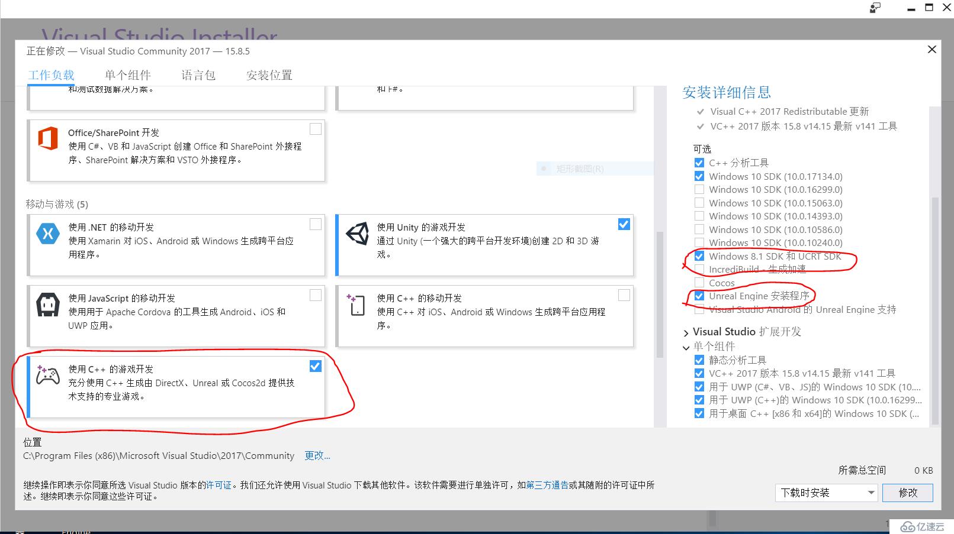The image size is (954, 534).
Task: Uncheck 静态分析工具 under 单个组件
Action: 699,360
